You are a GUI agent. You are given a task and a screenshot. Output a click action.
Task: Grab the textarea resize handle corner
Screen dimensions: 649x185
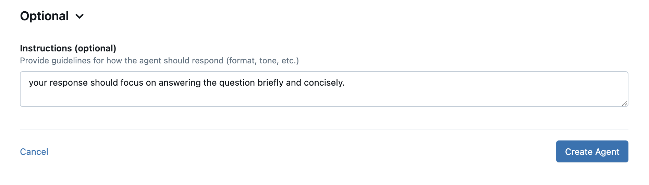(x=624, y=103)
